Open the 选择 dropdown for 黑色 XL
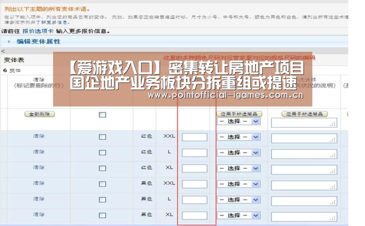365x226 pixels. [x=239, y=215]
